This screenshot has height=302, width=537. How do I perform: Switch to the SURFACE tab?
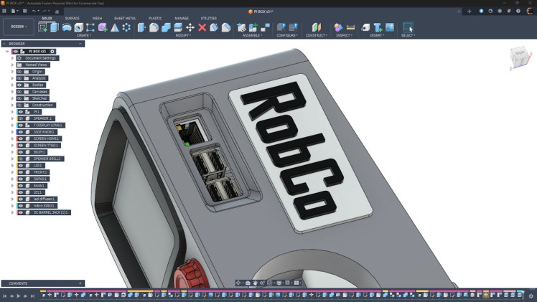(72, 18)
